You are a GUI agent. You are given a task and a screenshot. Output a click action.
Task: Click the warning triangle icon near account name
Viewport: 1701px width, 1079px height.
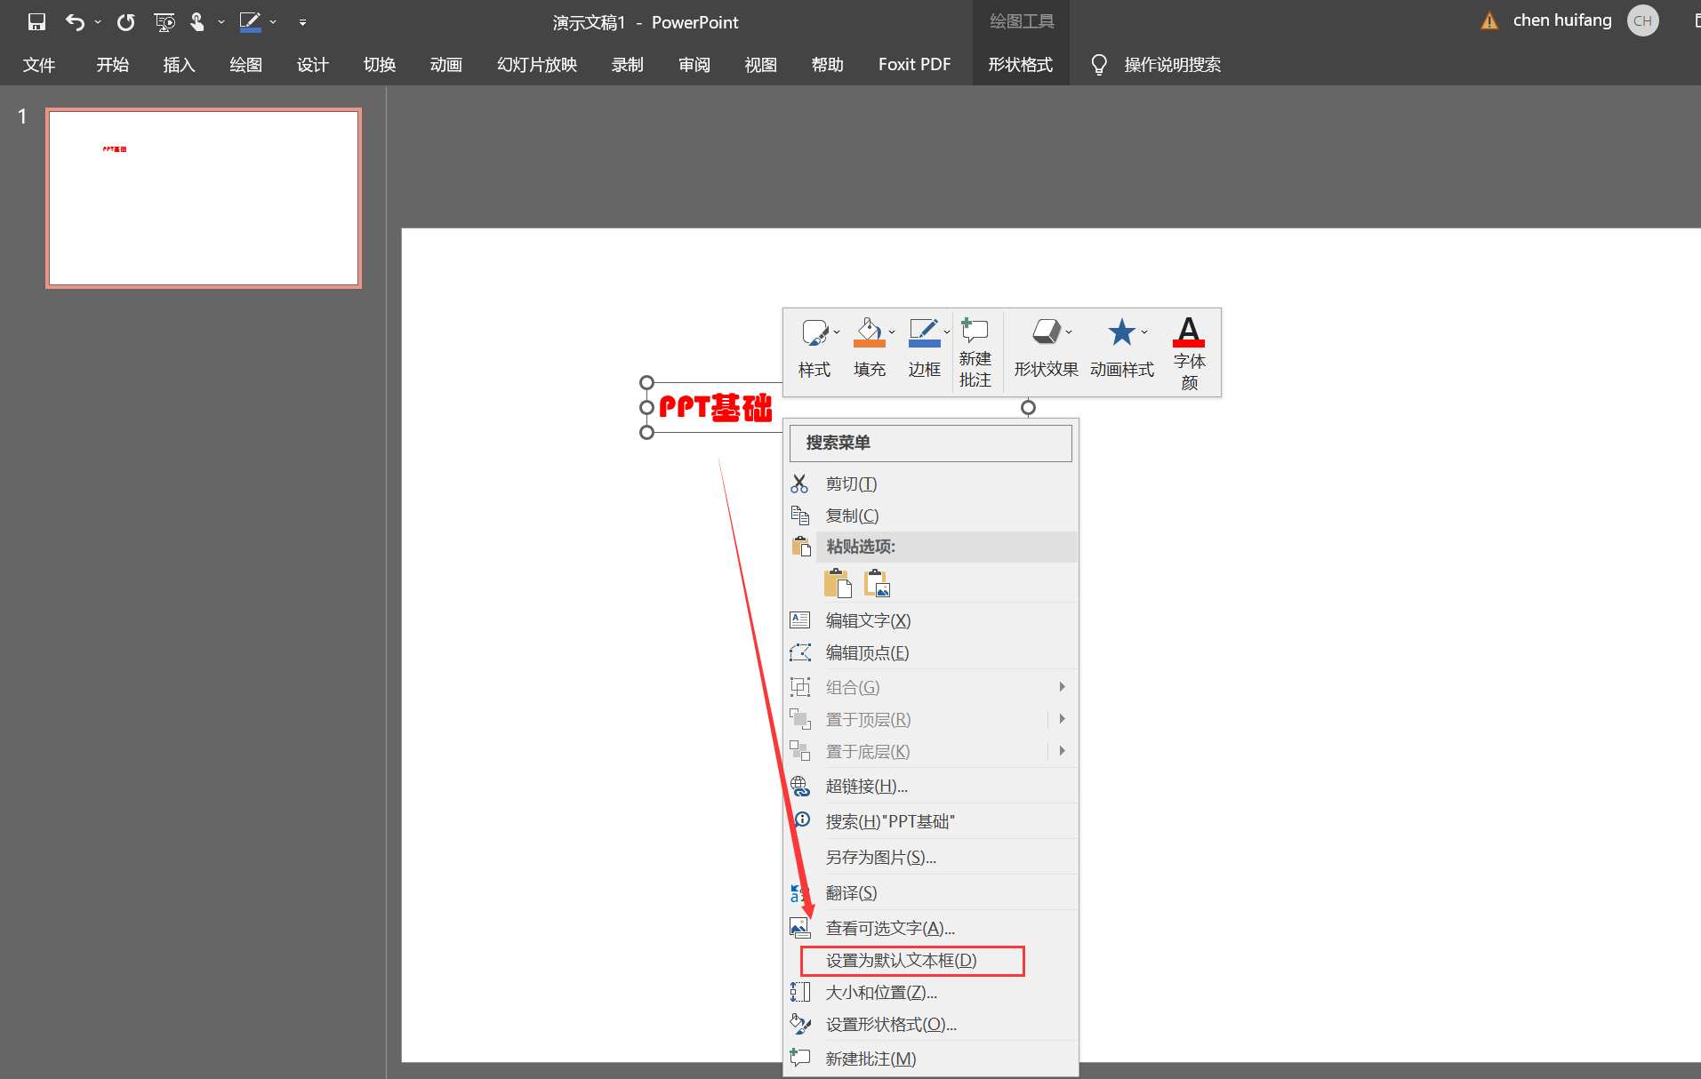1489,20
